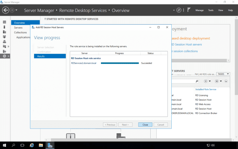
Task: Expand the File and Storage Services arrow
Action: tap(8, 46)
